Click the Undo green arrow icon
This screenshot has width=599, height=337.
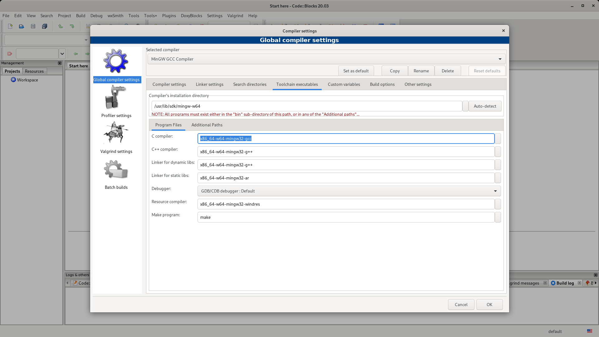[x=61, y=26]
